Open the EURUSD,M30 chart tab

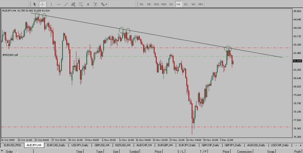[12, 145]
